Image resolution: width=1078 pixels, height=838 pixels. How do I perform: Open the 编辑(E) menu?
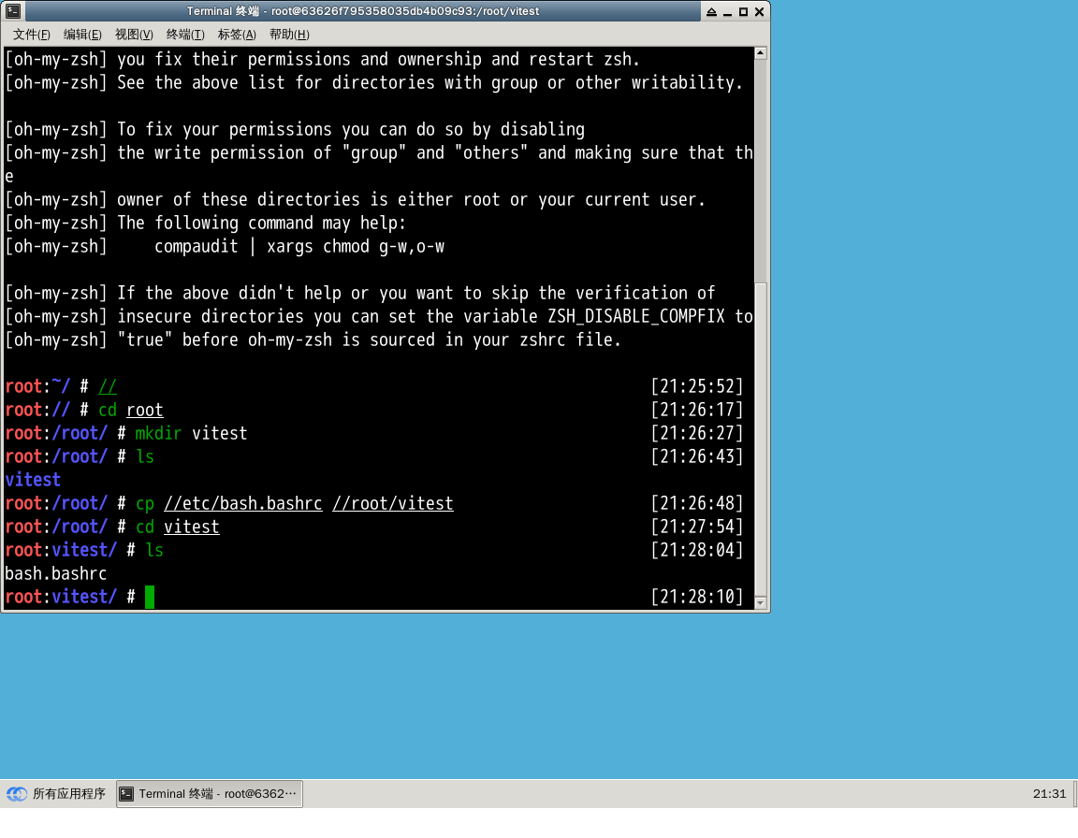point(82,35)
